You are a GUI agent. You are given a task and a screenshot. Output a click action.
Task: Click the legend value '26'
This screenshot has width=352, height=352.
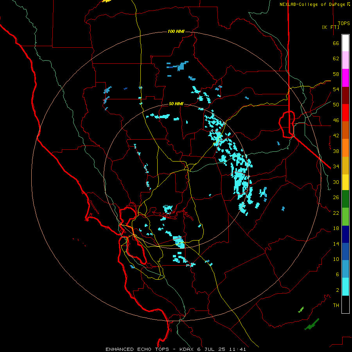[336, 198]
